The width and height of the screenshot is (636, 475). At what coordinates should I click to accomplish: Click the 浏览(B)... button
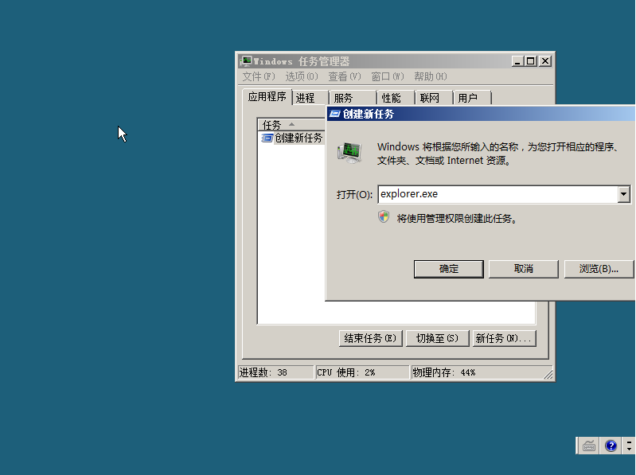coord(599,269)
